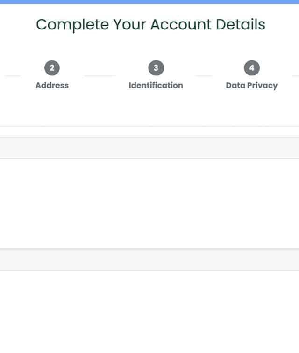
Task: Click the connector line right of step 4
Action: [295, 75]
